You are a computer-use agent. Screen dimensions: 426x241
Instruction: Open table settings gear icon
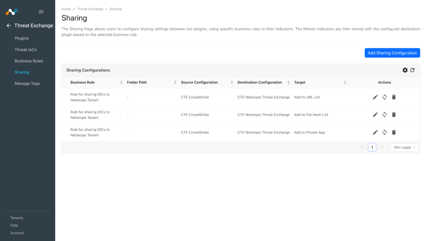[405, 70]
